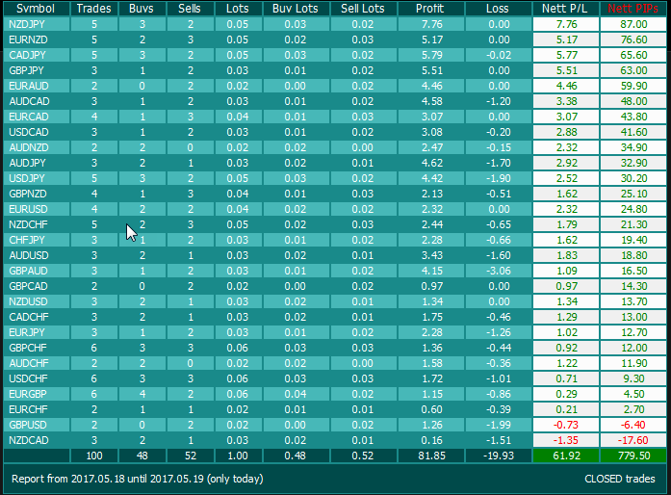The image size is (671, 495).
Task: Click the negative Nett PIPs -17.60
Action: coord(633,441)
